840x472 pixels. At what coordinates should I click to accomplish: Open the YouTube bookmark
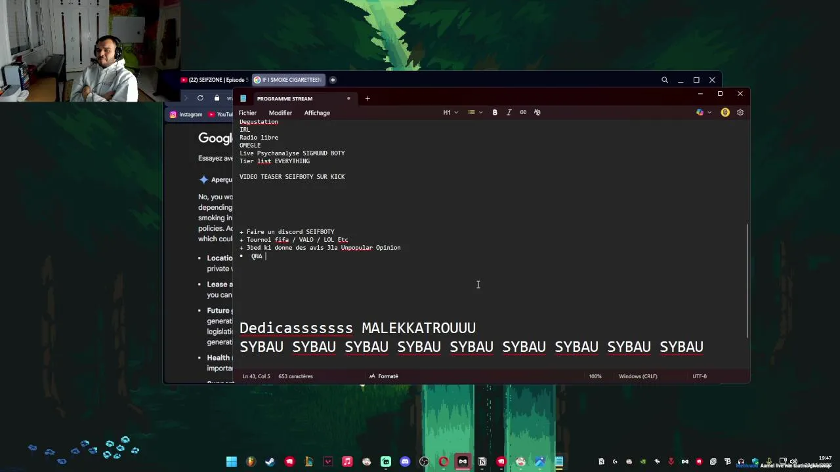tap(221, 114)
